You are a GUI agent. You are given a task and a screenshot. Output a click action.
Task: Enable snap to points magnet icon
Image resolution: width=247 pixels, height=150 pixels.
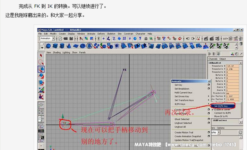[x=169, y=39]
